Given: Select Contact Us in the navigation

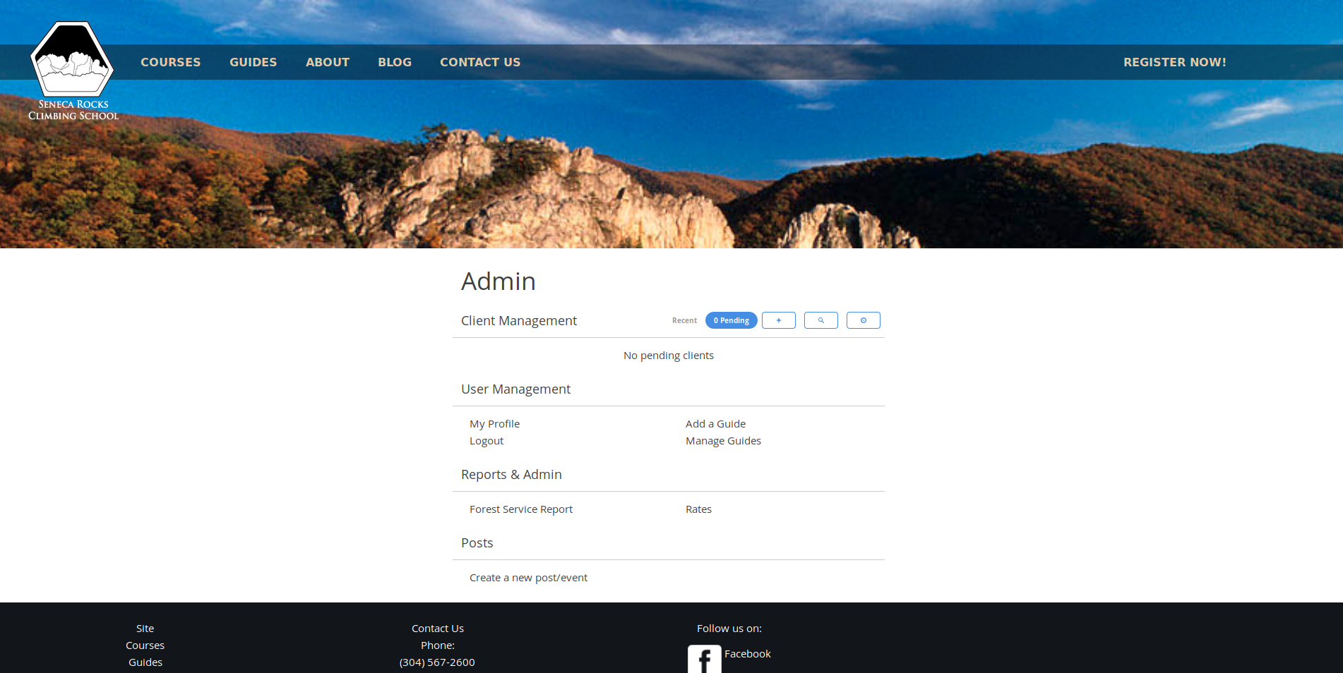Looking at the screenshot, I should pos(480,62).
